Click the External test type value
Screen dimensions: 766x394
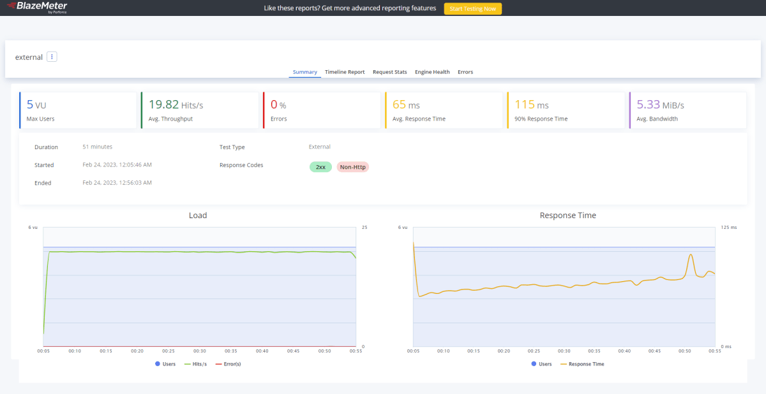point(320,147)
